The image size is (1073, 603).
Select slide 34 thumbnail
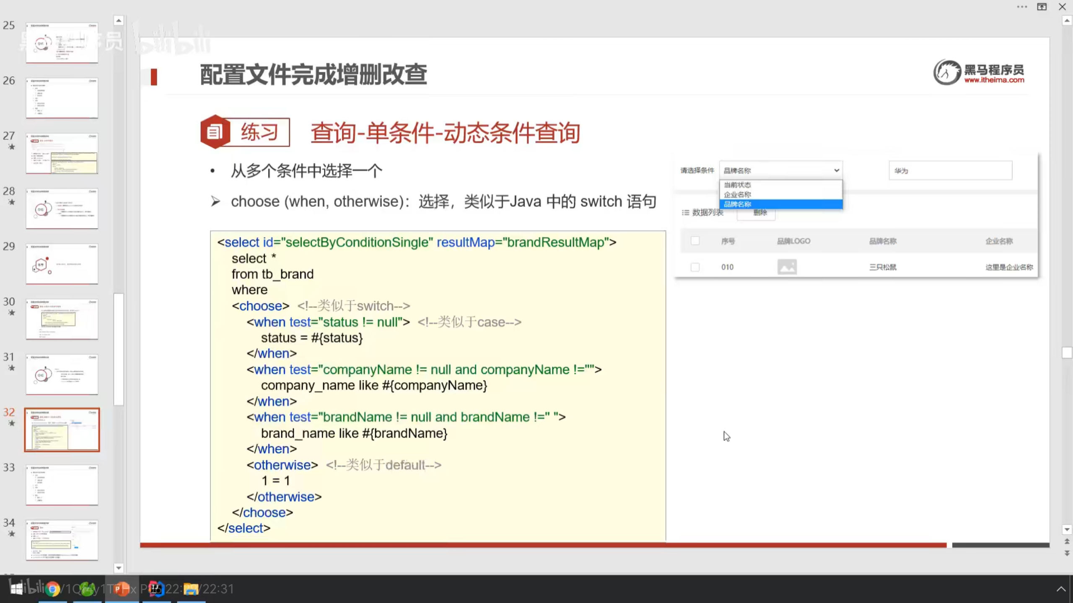pos(62,540)
